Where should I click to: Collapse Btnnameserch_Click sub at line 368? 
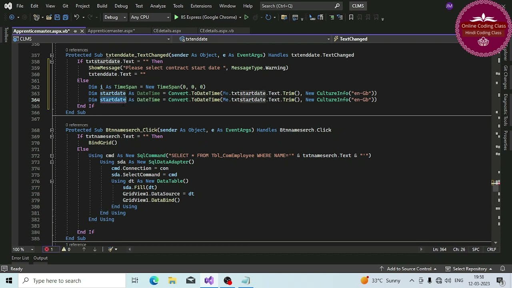point(52,130)
